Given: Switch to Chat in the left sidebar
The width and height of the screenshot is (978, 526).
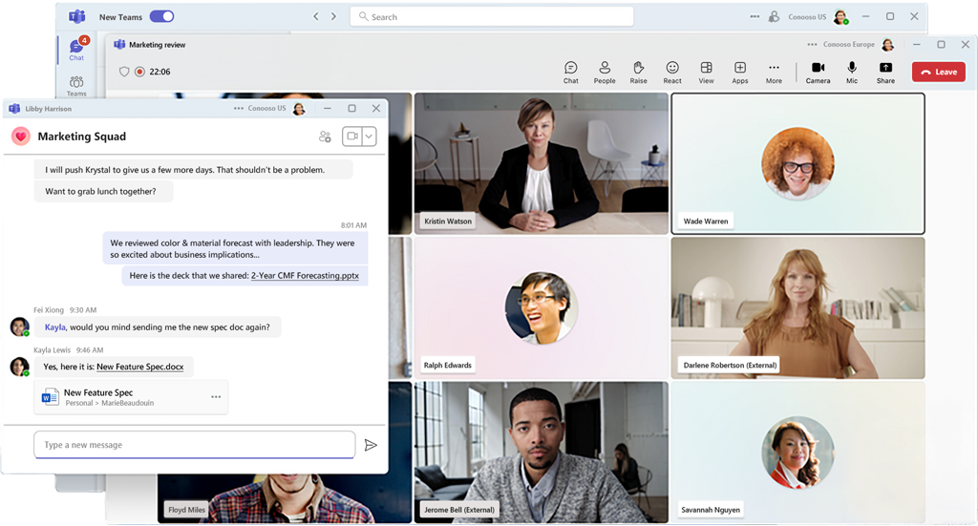Looking at the screenshot, I should (76, 50).
